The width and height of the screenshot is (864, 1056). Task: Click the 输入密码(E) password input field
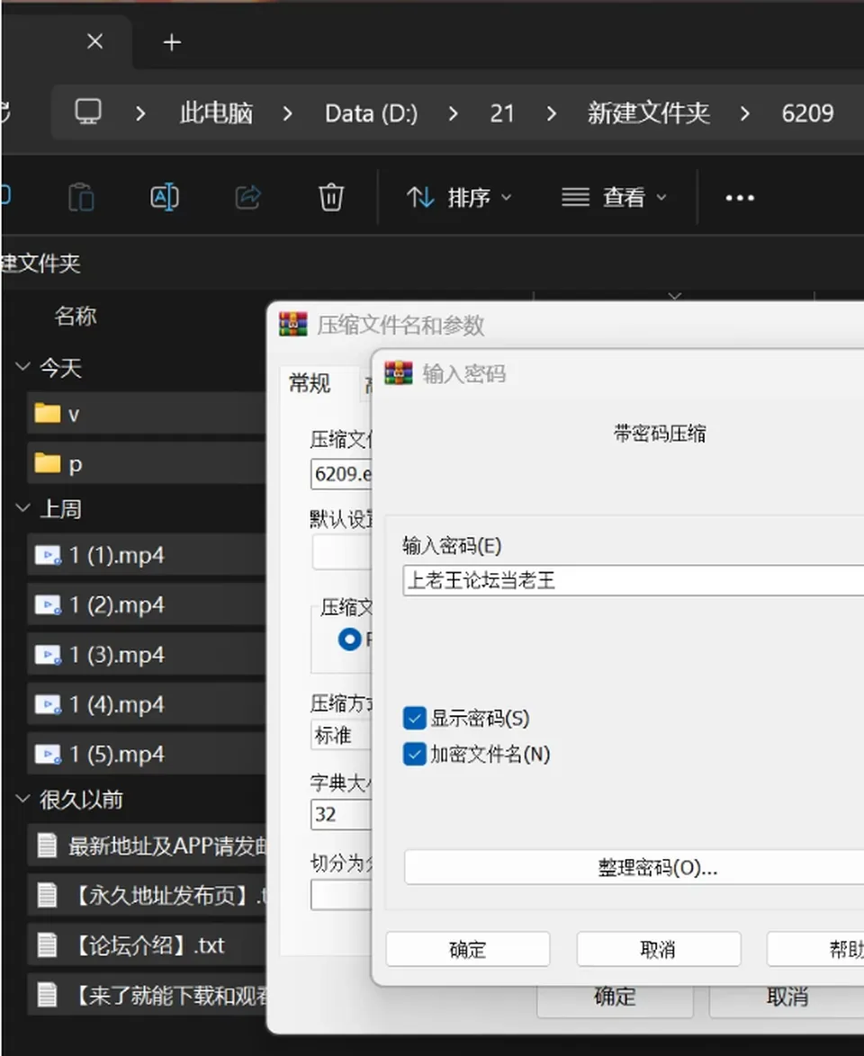[x=634, y=580]
